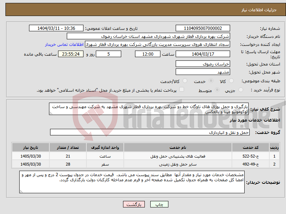Image resolution: width=286 pixels, height=214 pixels.
Task: Select the کالا/خدمت radio button
Action: (185, 81)
